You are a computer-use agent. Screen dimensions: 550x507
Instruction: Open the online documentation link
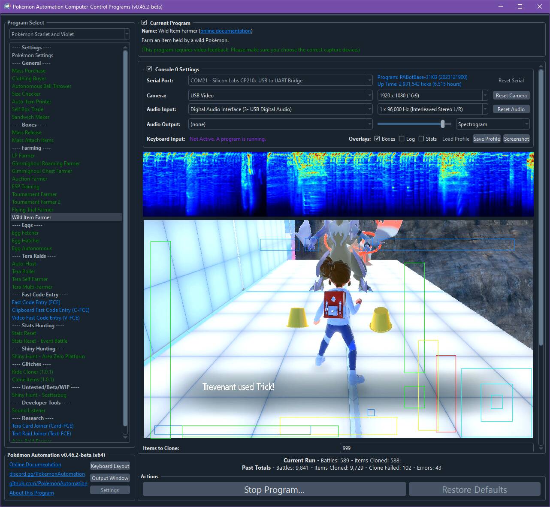pos(225,31)
